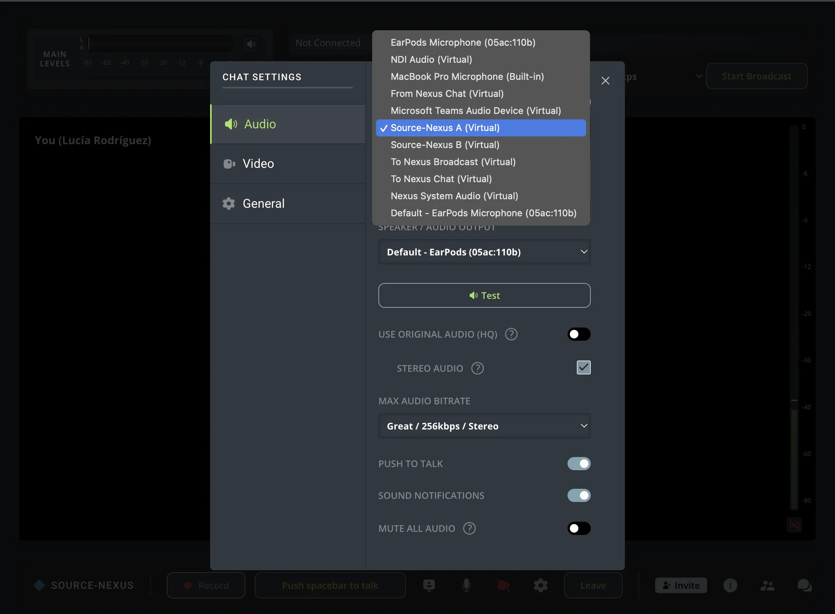The image size is (835, 614).
Task: Choose Default - EarPods Microphone option
Action: point(481,213)
